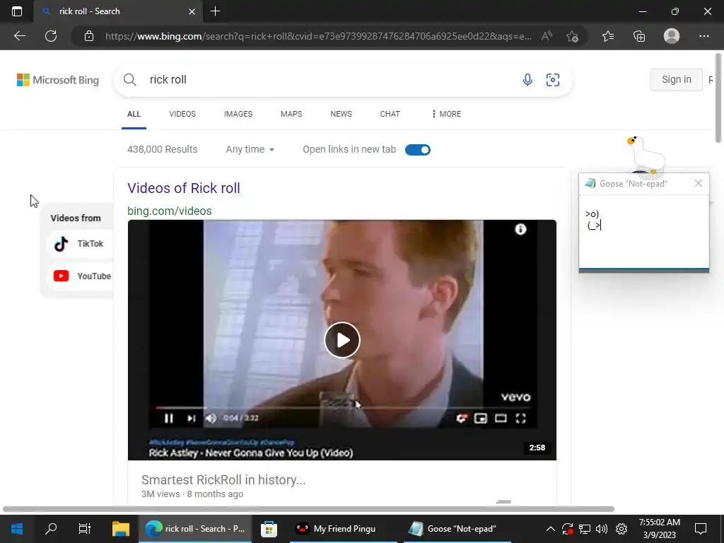Play the Rick Astley video center button
724x543 pixels.
click(342, 340)
